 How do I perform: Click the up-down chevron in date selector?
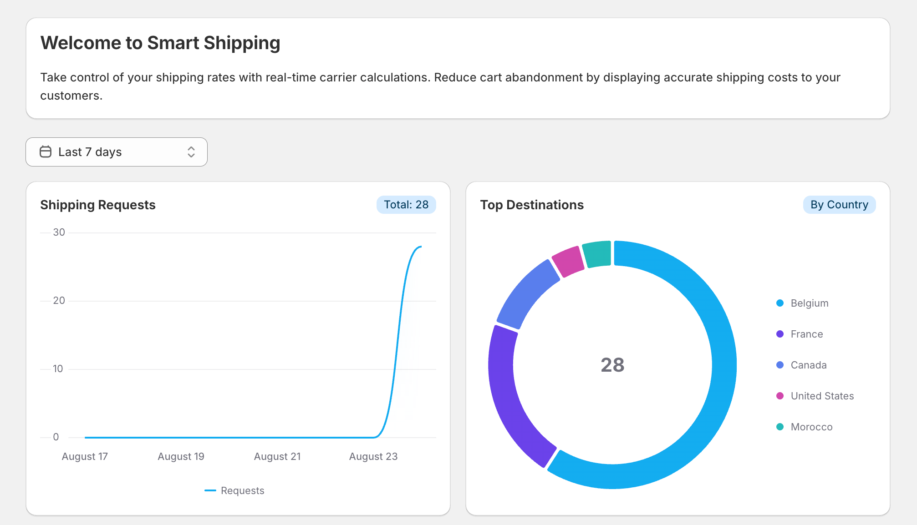tap(191, 152)
